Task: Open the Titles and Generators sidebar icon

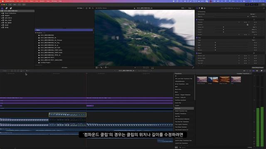Action: coord(11,8)
